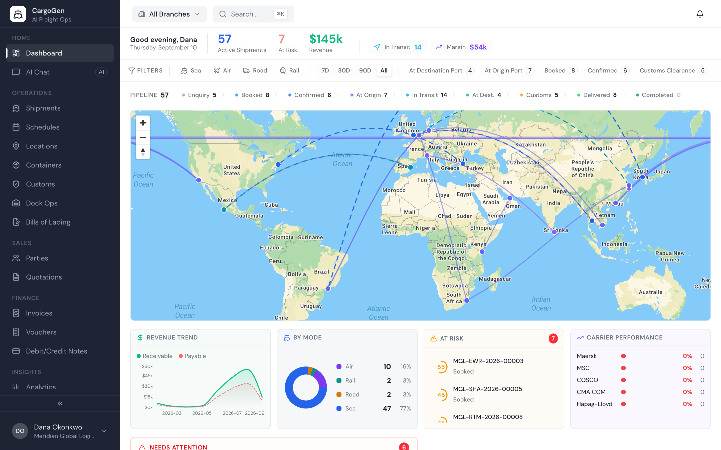The image size is (721, 450).
Task: Go to Locations page
Action: pos(60,146)
